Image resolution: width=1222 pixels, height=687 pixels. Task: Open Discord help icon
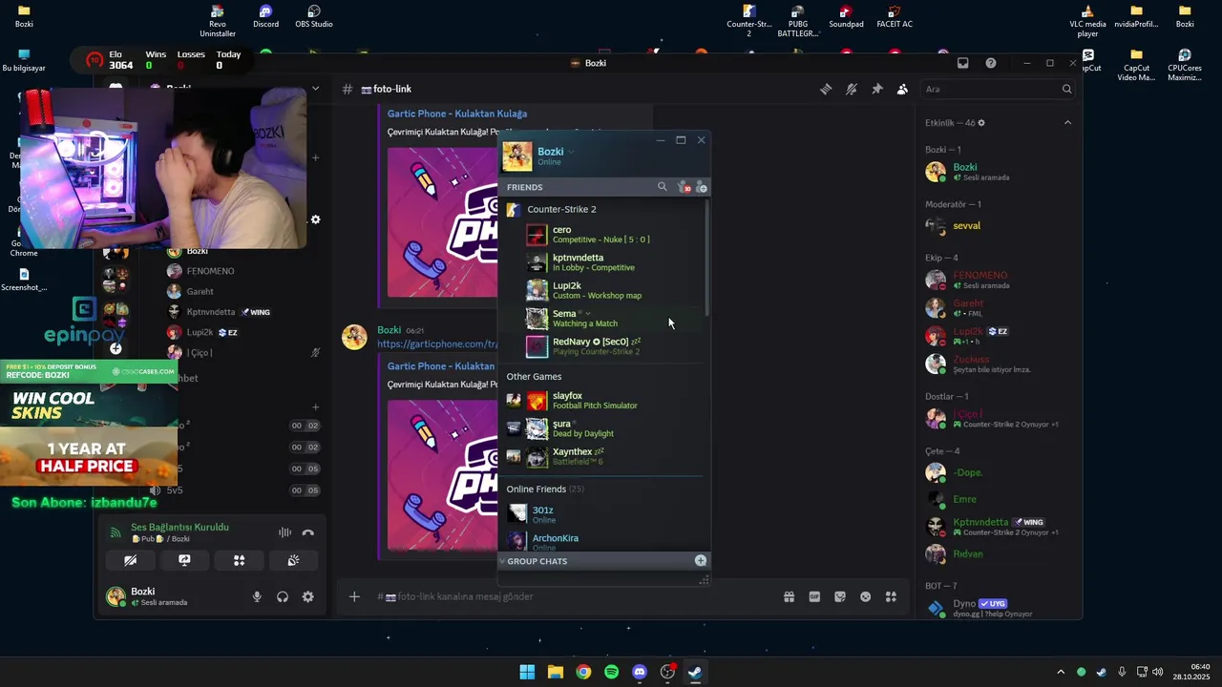991,63
